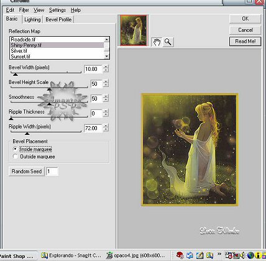Click the small preview thumbnail
This screenshot has height=261, width=266.
coord(134,30)
